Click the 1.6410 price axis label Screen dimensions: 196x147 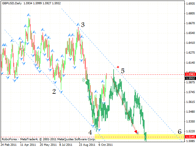point(190,43)
